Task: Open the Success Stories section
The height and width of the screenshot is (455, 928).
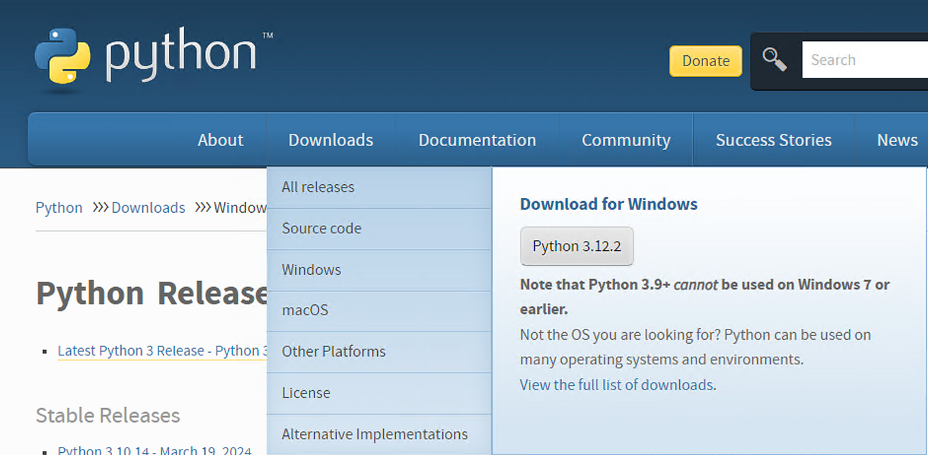Action: pos(774,139)
